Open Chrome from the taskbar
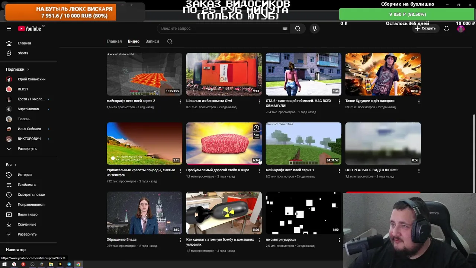 tap(78, 264)
